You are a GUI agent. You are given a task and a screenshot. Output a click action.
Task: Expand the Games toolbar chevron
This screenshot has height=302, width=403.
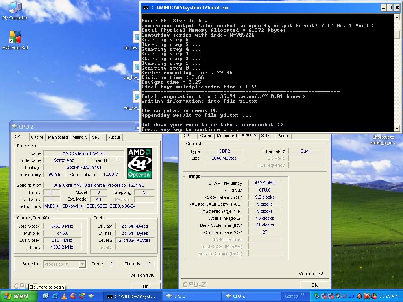(x=303, y=294)
